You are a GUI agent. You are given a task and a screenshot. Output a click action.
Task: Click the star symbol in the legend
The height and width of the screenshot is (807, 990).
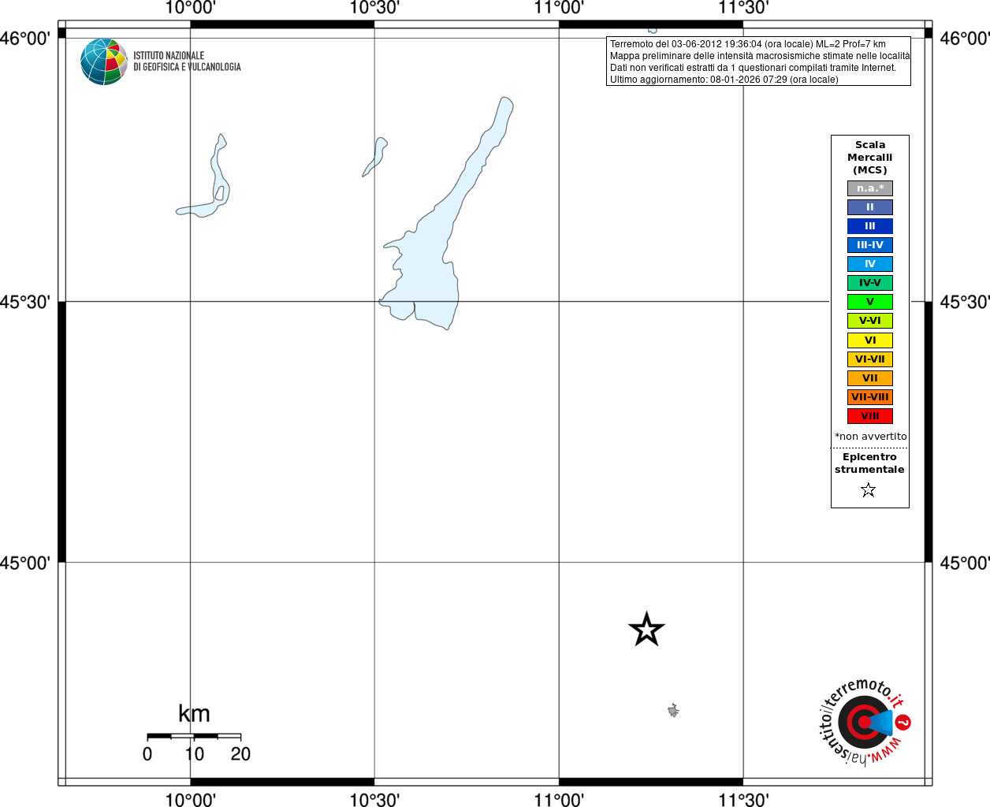tap(869, 490)
